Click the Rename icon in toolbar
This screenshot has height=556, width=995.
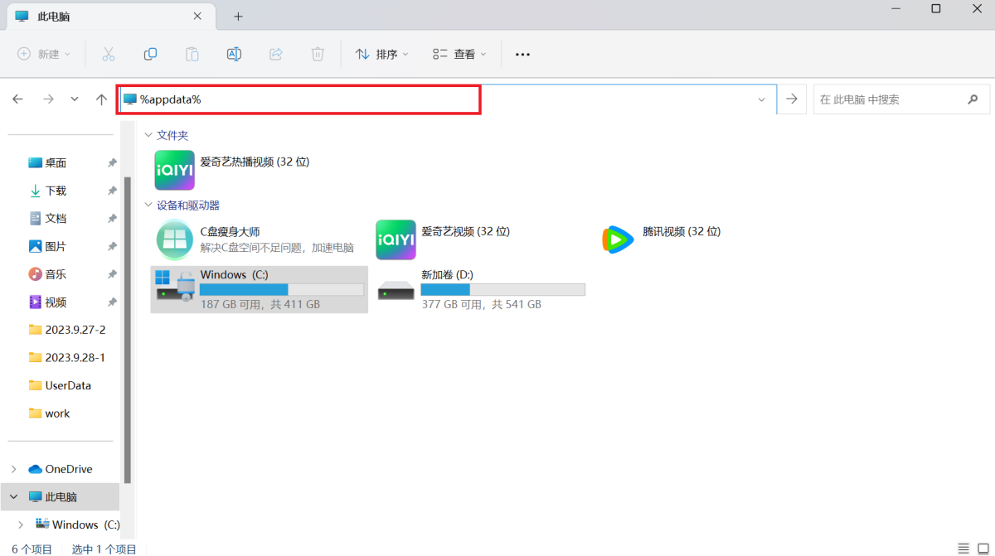[234, 54]
